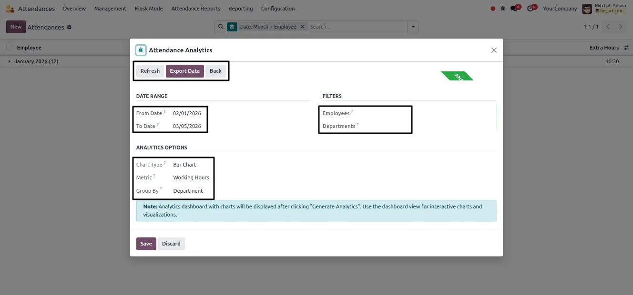
Task: Remove the Date: Month > Employee facet
Action: pyautogui.click(x=302, y=27)
